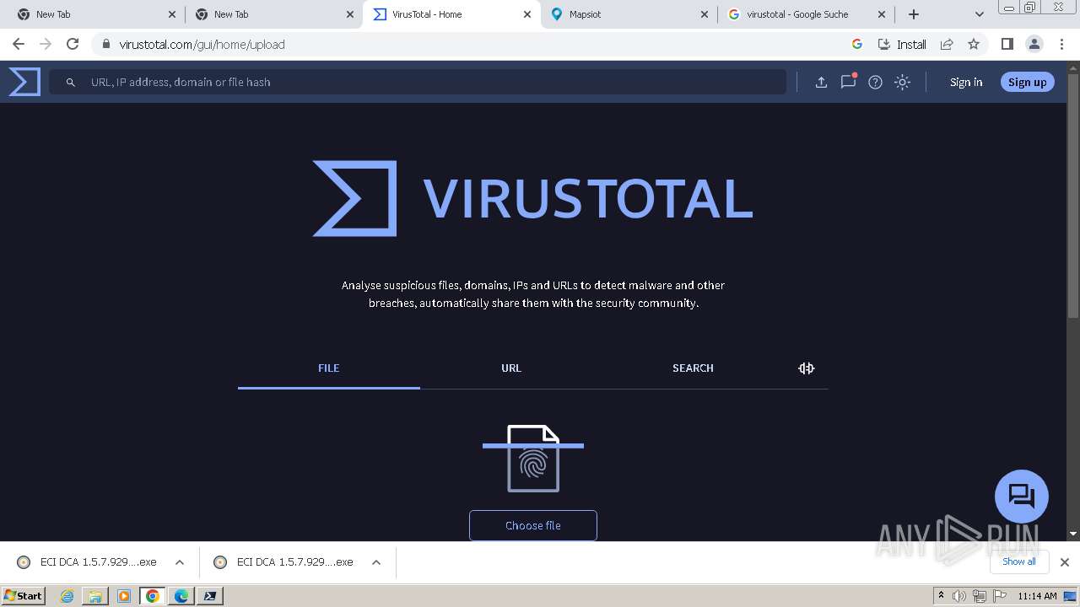Open the floating chat support button
The height and width of the screenshot is (607, 1080).
click(1022, 496)
